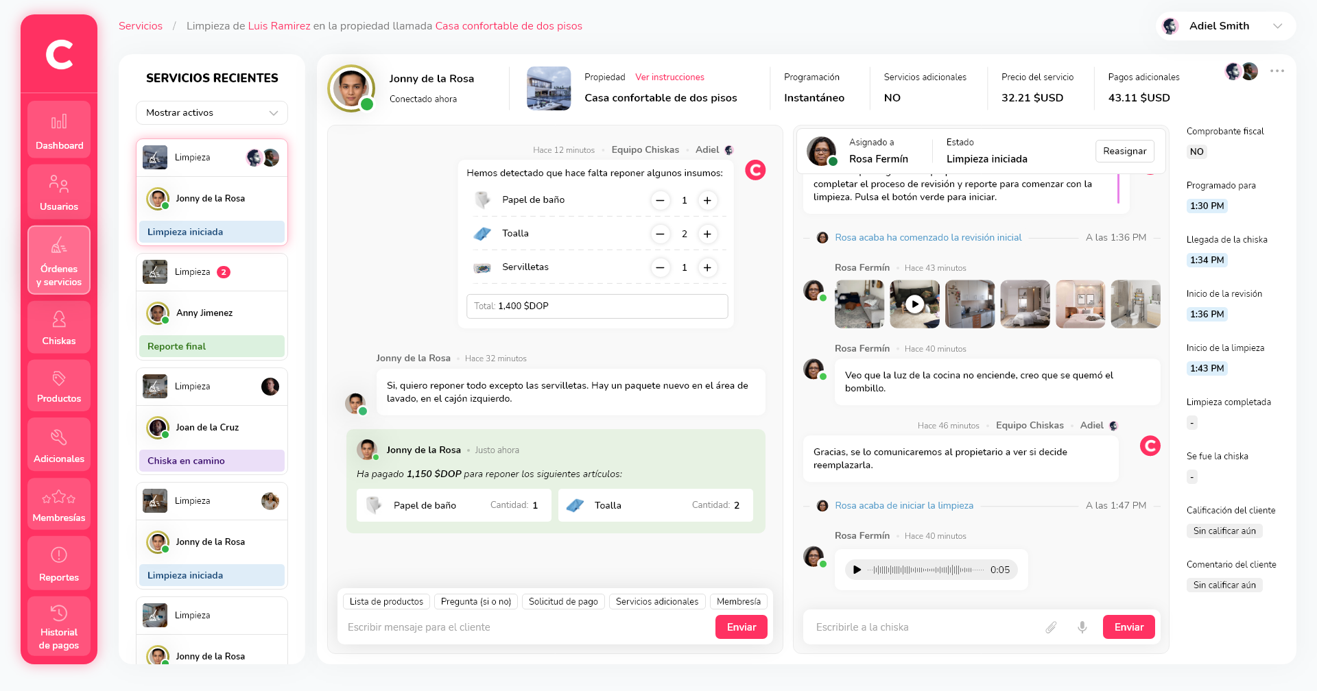Viewport: 1317px width, 691px height.
Task: Open Joan de la Cruz service card
Action: [x=212, y=422]
